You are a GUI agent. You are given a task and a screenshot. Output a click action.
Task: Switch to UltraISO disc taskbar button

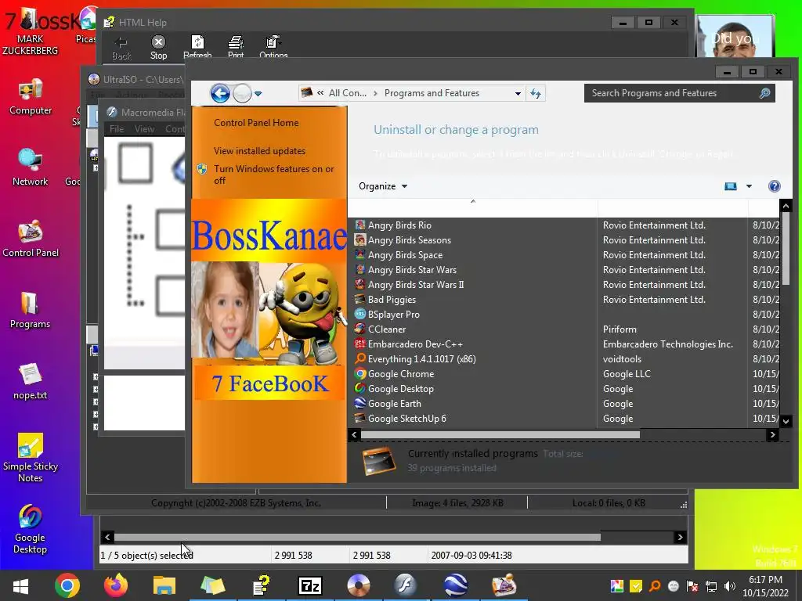click(358, 585)
